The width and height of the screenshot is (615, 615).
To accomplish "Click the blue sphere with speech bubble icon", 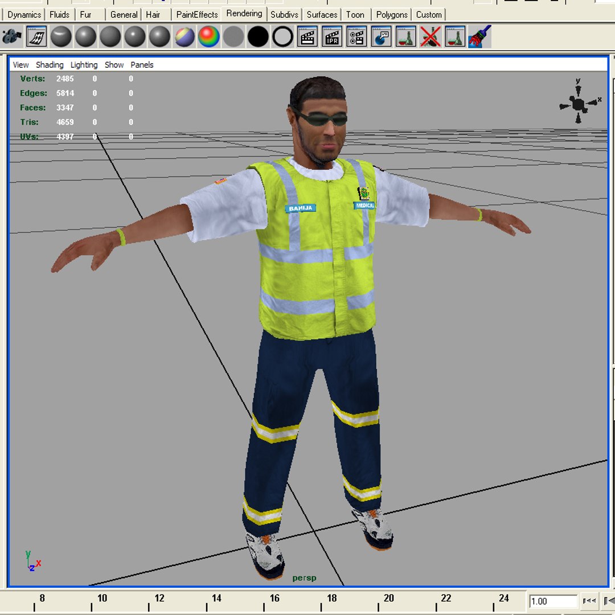I will tap(381, 37).
